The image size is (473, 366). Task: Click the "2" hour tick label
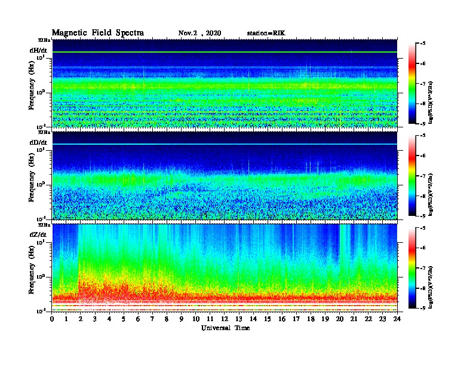(x=81, y=319)
